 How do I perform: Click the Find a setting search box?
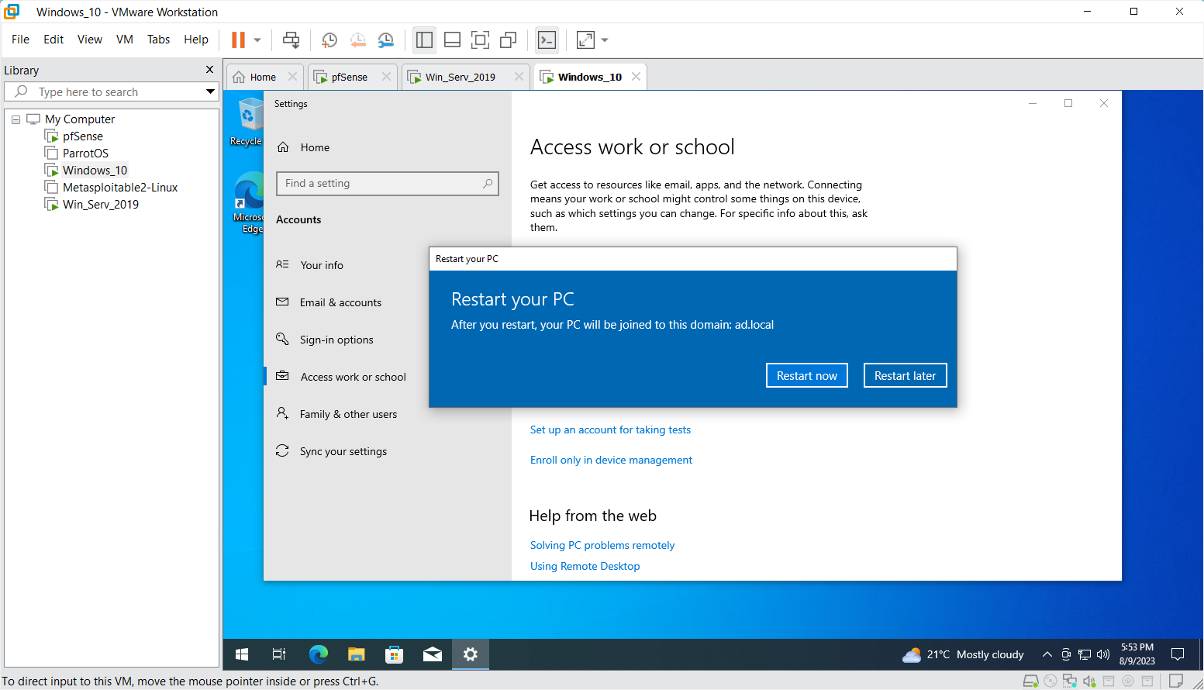(x=388, y=184)
